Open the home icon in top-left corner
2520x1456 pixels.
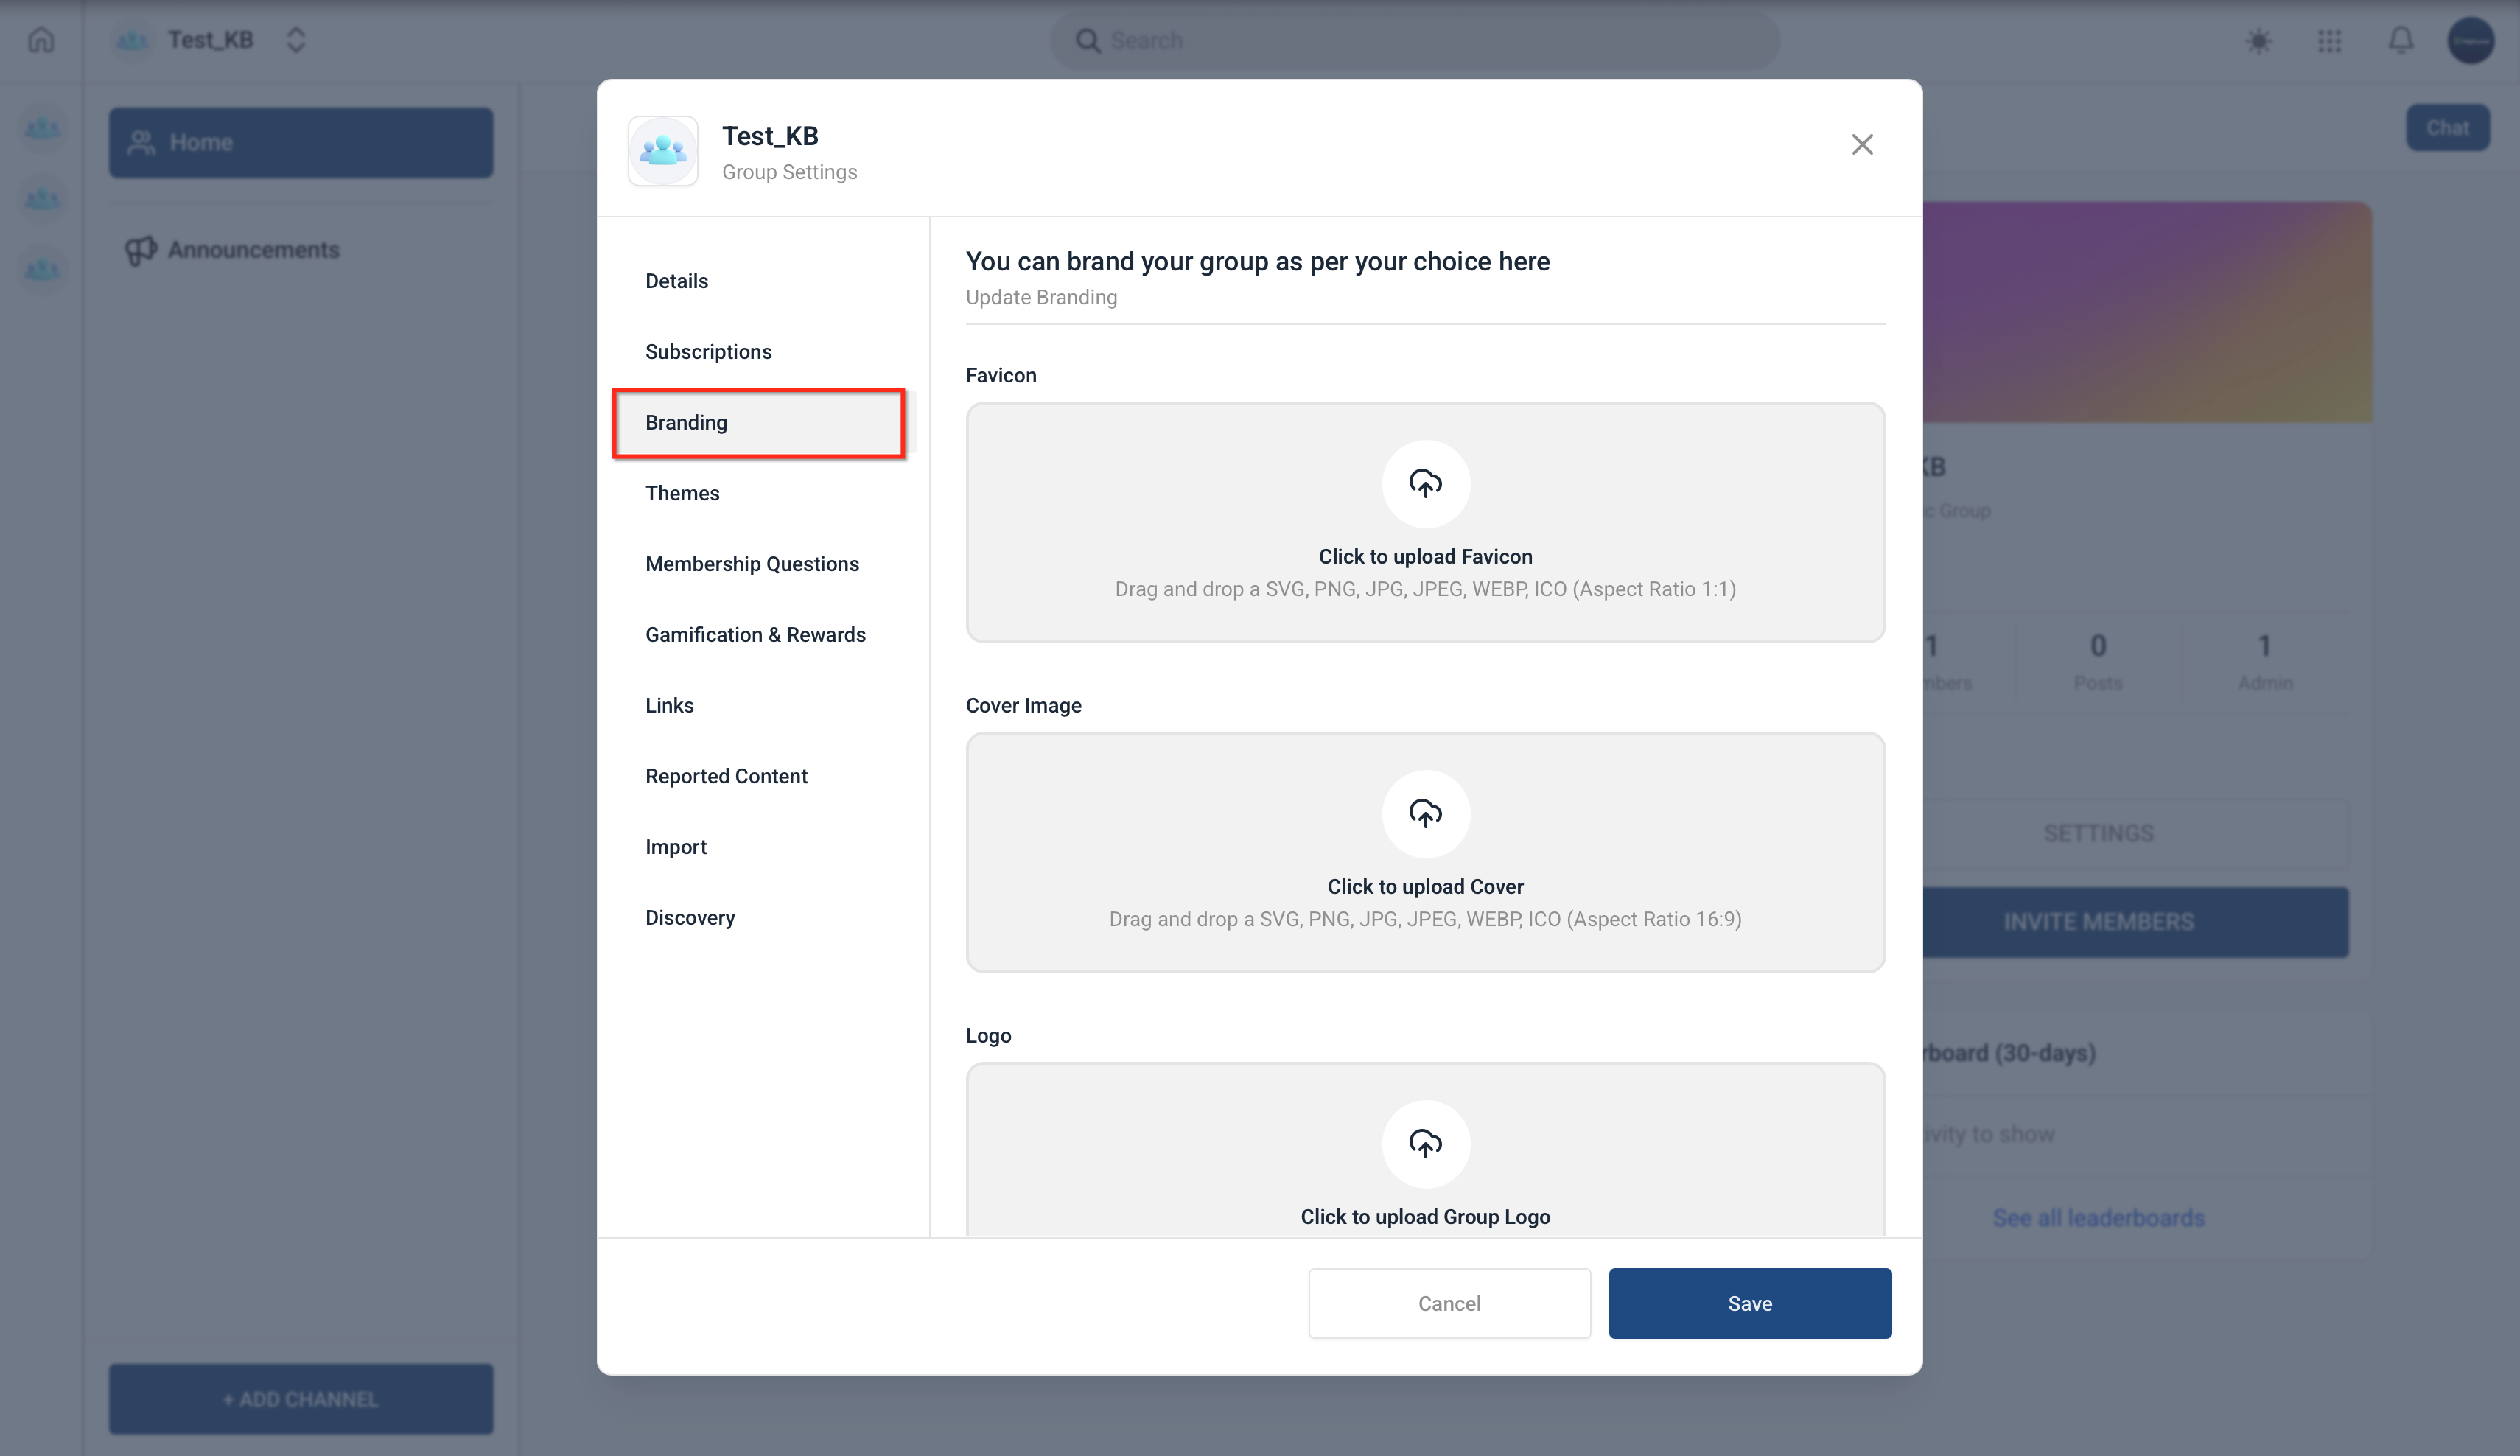41,40
